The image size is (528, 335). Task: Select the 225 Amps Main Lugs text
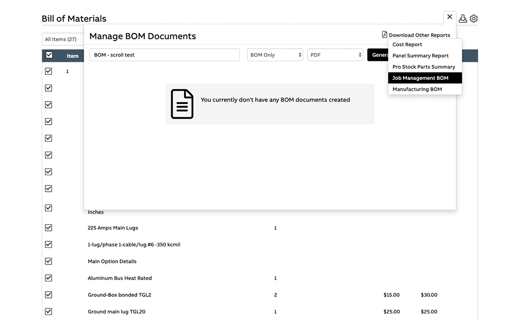(x=113, y=228)
